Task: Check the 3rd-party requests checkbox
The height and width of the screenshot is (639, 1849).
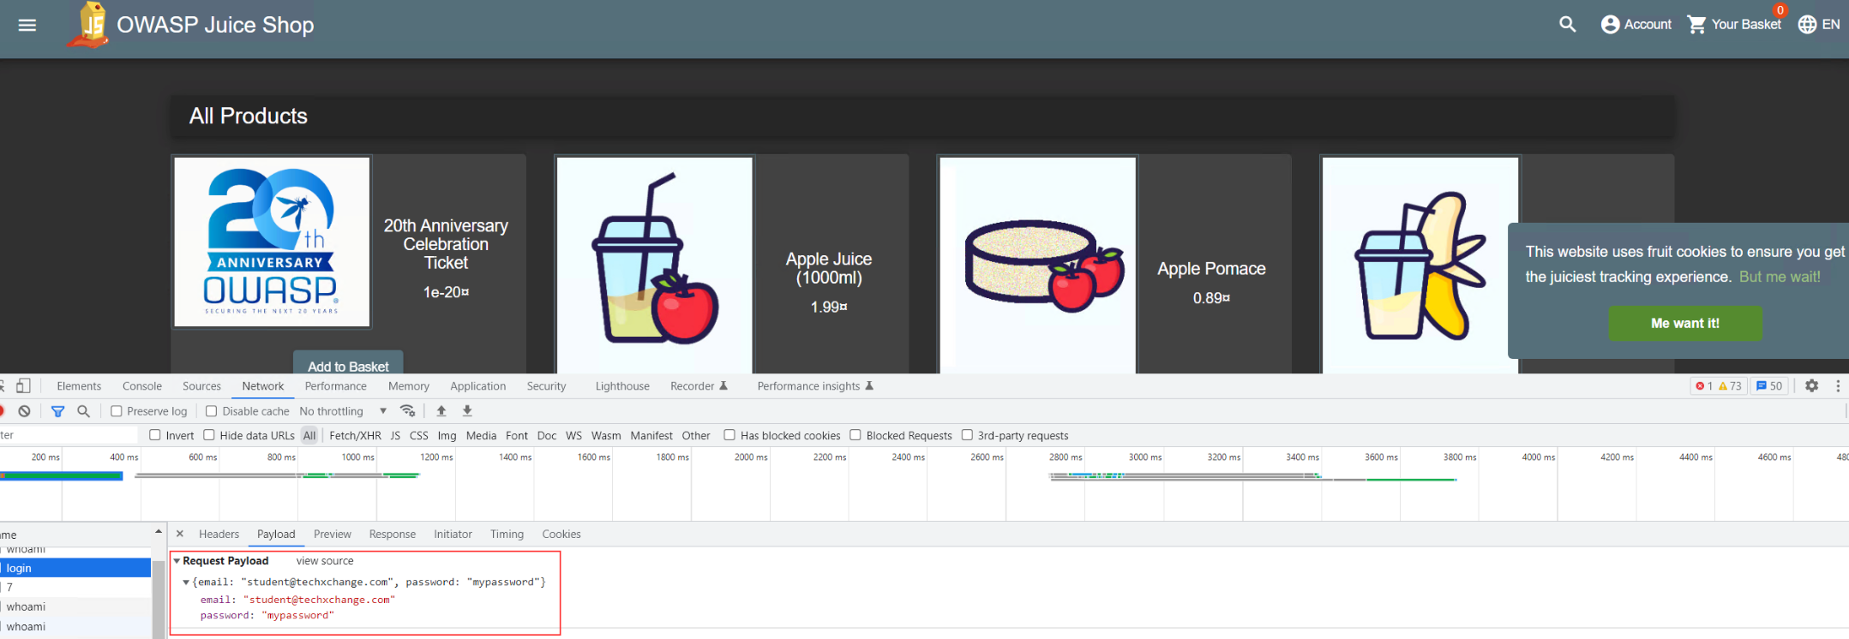Action: [x=967, y=435]
